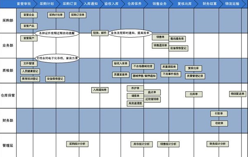Screen dimensions: 248x157
Task: Open the 养护单 box
Action: (135, 88)
